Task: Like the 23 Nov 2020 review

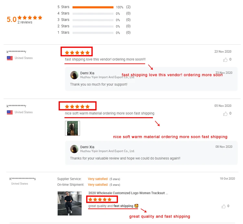Action: click(225, 60)
